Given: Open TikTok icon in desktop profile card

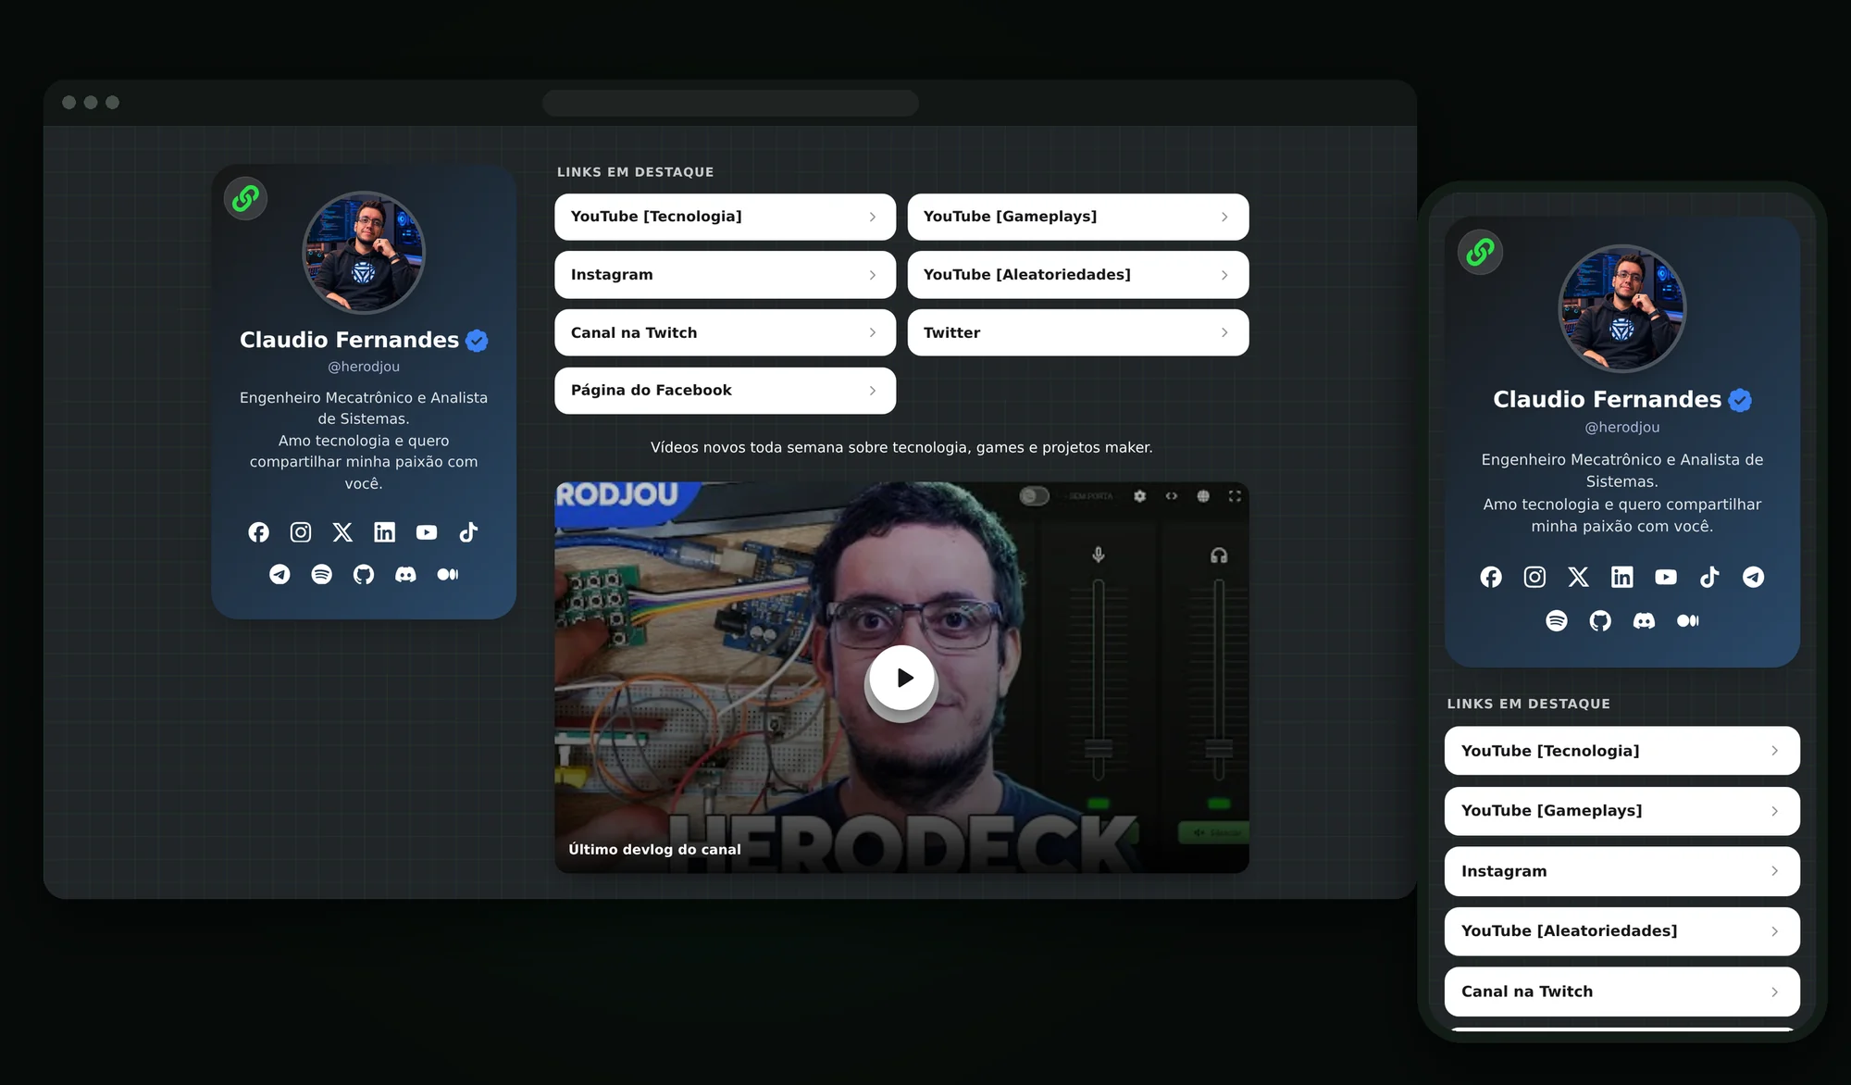Looking at the screenshot, I should point(468,532).
